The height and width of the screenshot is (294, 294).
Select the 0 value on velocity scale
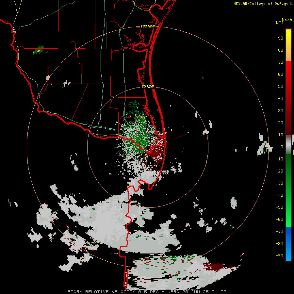(x=282, y=147)
